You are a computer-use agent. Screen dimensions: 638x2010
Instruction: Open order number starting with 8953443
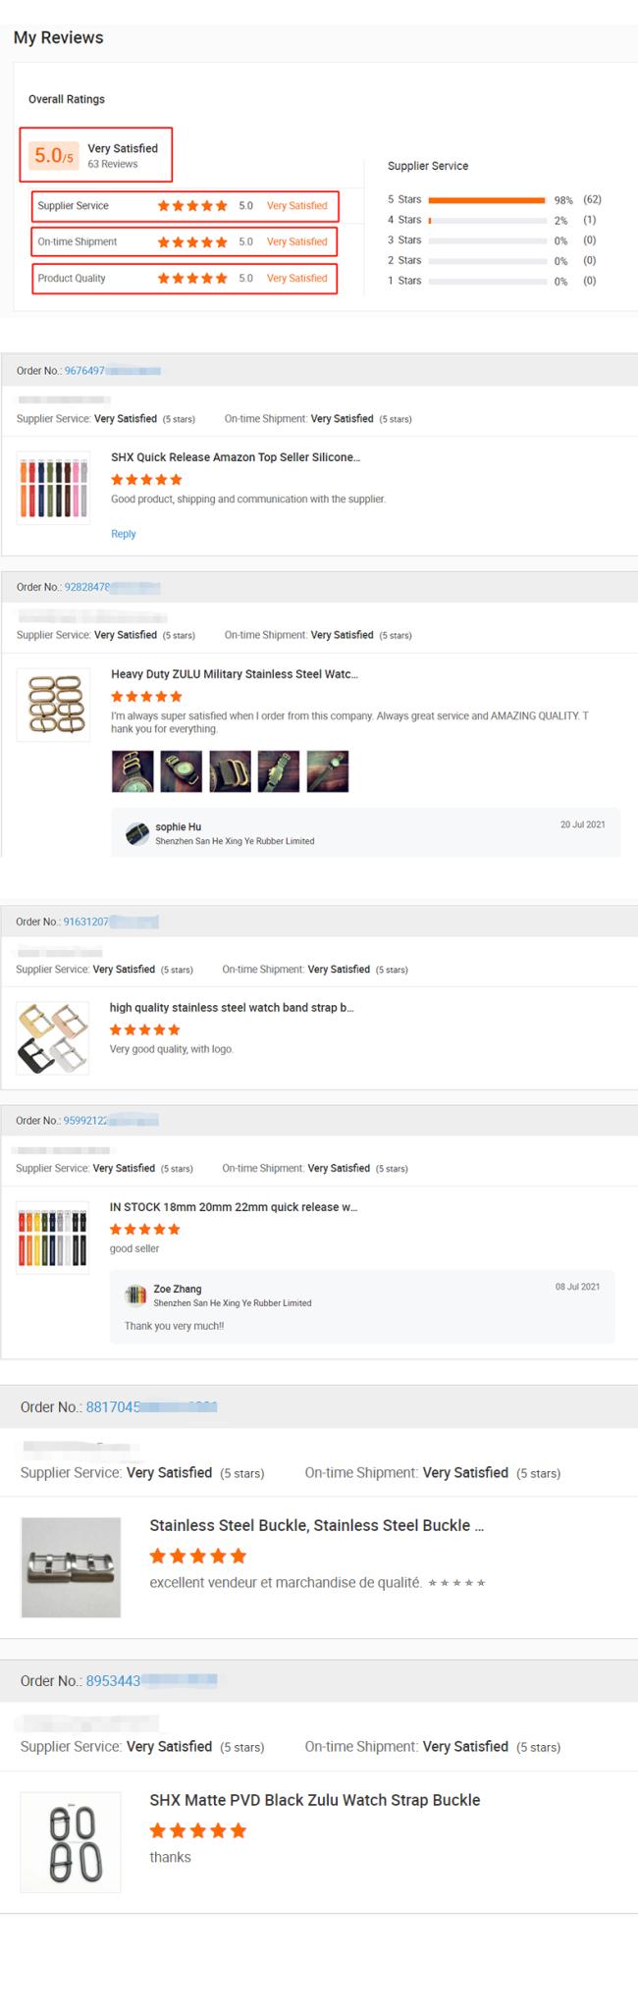pos(151,1681)
